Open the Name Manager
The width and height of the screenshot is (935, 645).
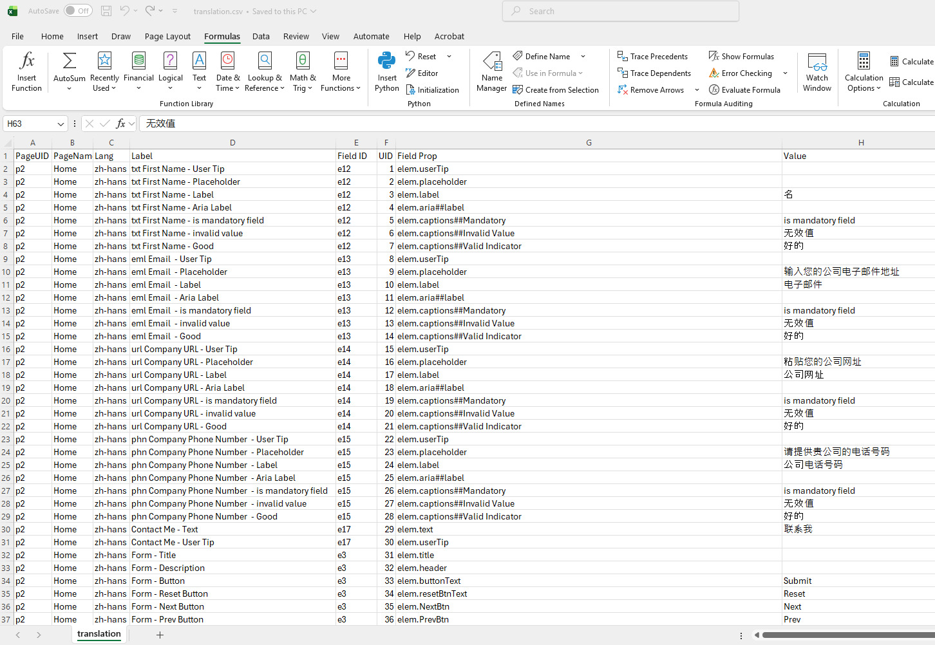coord(492,71)
